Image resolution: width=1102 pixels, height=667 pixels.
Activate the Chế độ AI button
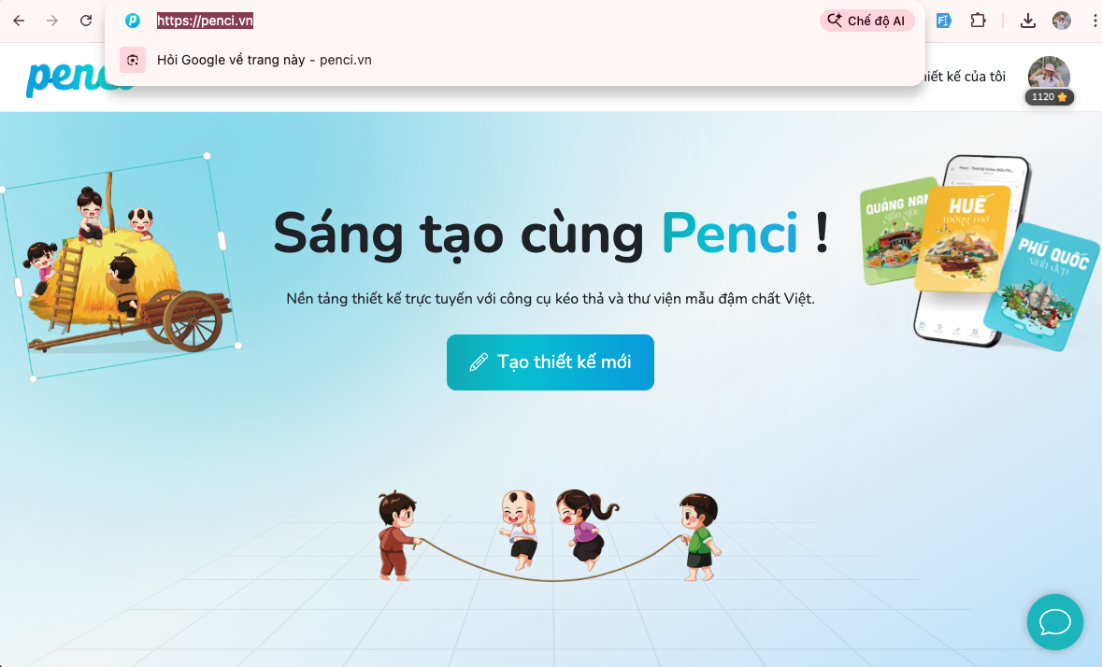tap(867, 21)
